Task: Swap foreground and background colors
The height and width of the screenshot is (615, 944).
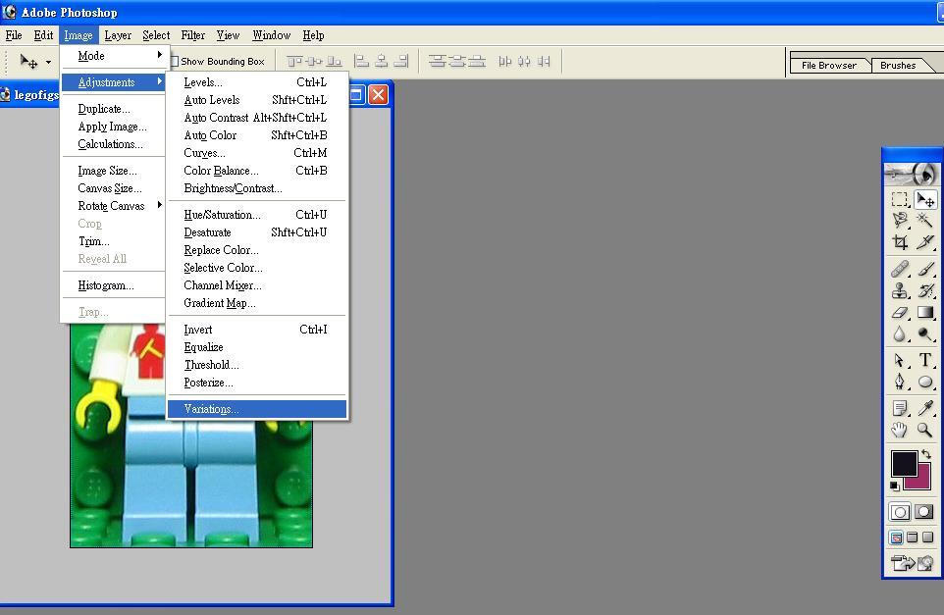Action: coord(926,455)
